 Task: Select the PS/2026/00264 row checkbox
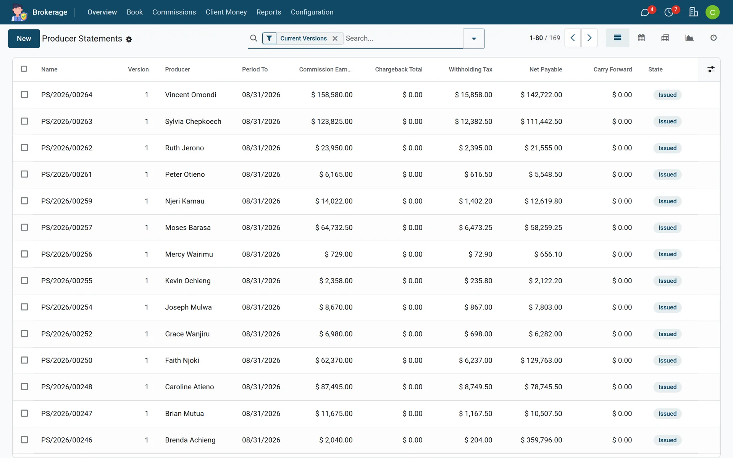(x=24, y=94)
